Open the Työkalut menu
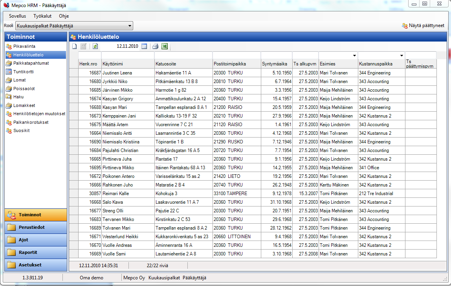This screenshot has width=451, height=286. (42, 16)
